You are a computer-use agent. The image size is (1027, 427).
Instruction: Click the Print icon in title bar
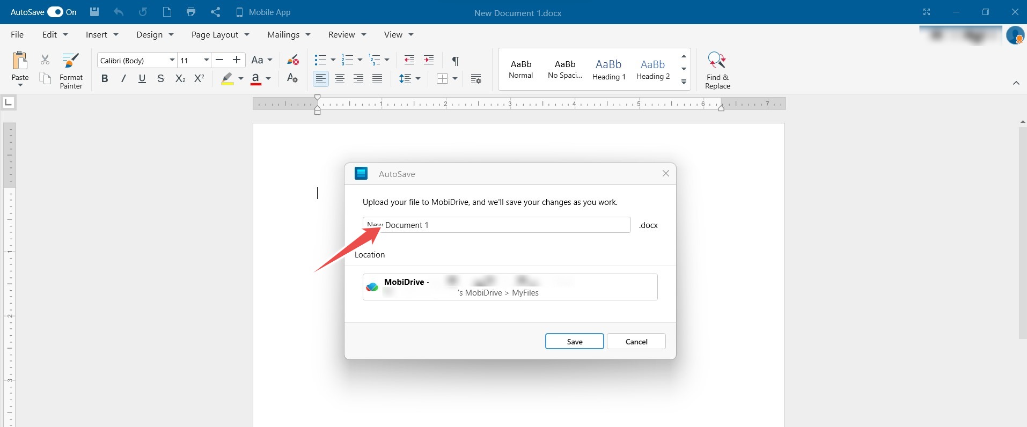(x=191, y=12)
